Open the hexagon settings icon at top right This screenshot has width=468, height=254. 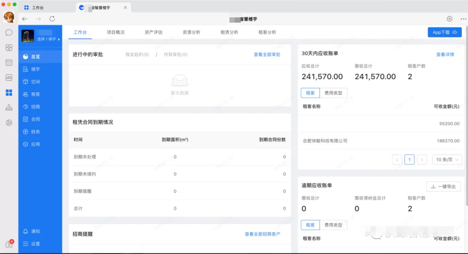pyautogui.click(x=449, y=19)
